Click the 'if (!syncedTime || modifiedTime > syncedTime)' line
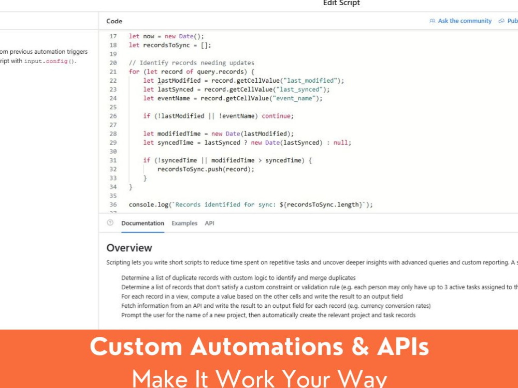Image resolution: width=518 pixels, height=388 pixels. click(227, 160)
